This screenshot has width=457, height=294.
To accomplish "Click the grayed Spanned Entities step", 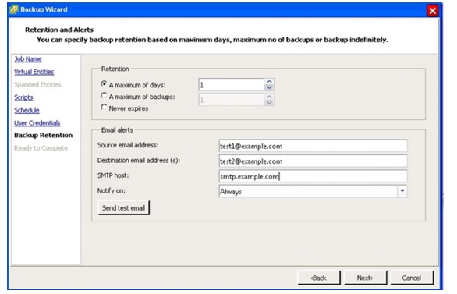I will pyautogui.click(x=37, y=85).
